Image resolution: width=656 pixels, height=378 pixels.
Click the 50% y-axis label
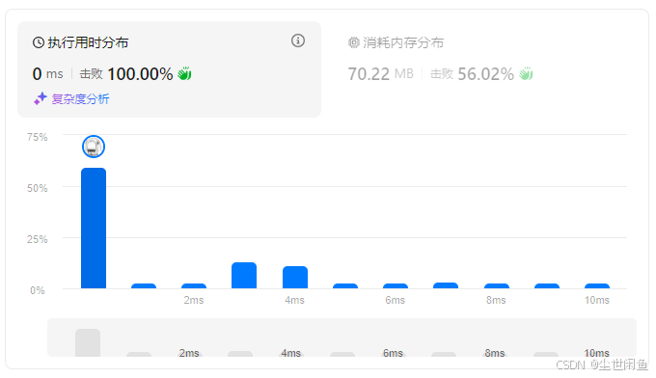coord(38,188)
